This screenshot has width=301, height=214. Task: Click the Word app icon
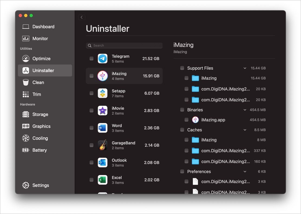click(103, 128)
